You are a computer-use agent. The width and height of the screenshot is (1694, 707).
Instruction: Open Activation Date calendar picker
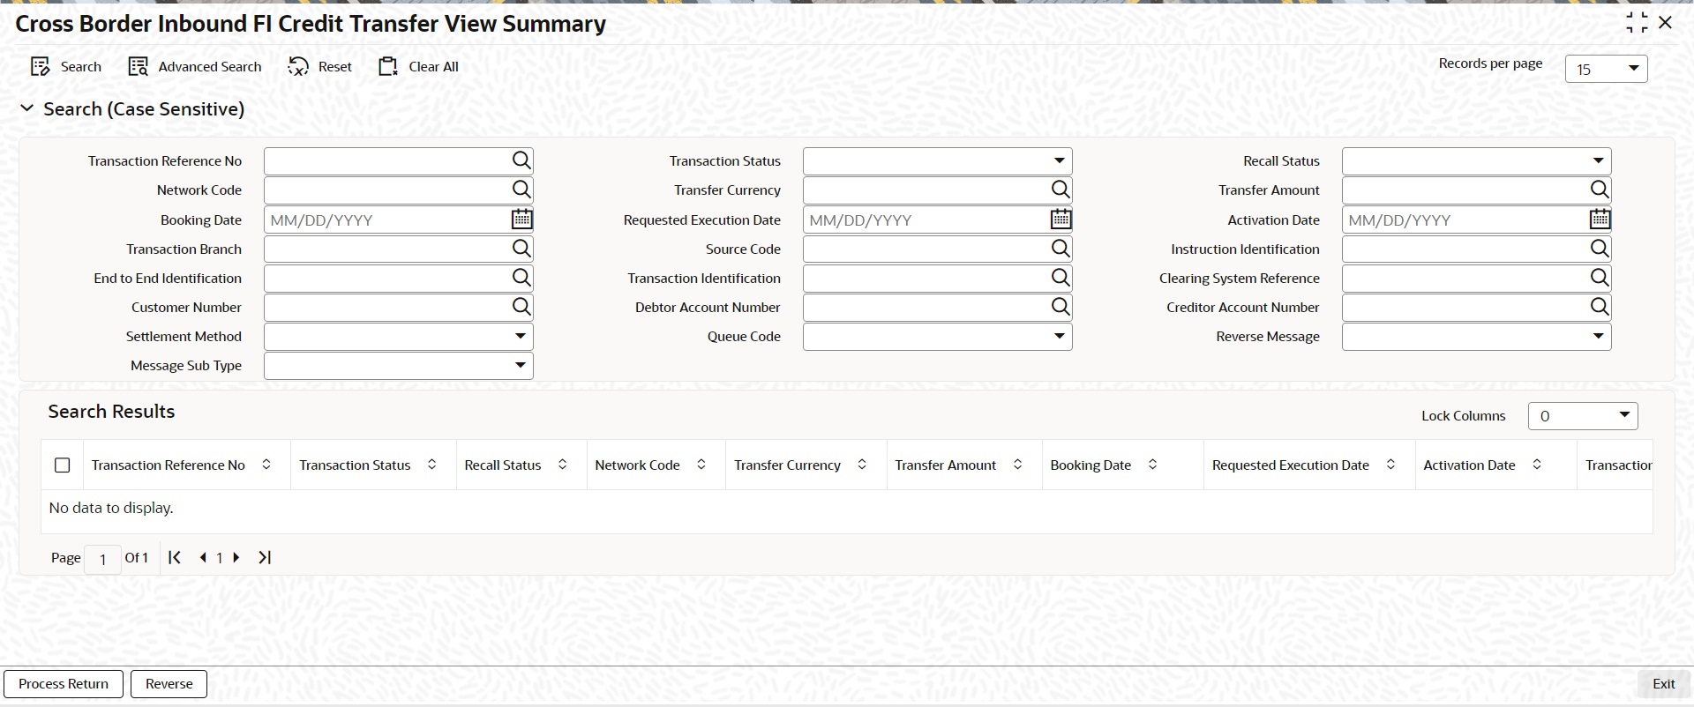point(1600,219)
